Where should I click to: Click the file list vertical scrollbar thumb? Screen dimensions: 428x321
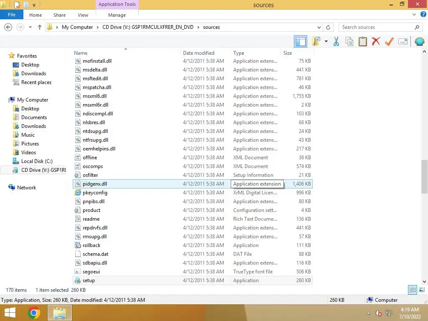424,177
